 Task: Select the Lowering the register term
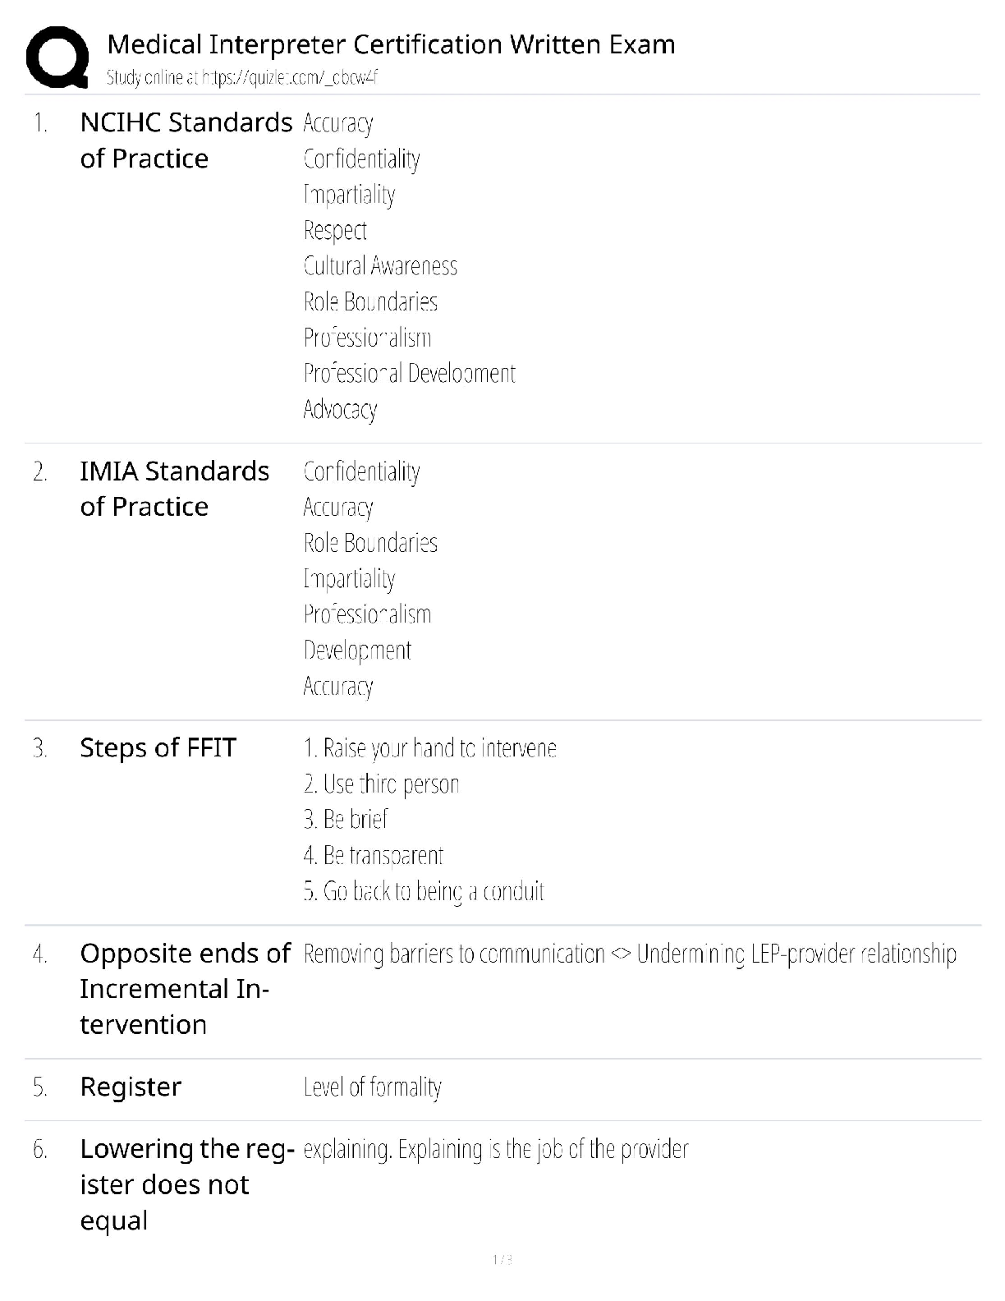point(187,1184)
